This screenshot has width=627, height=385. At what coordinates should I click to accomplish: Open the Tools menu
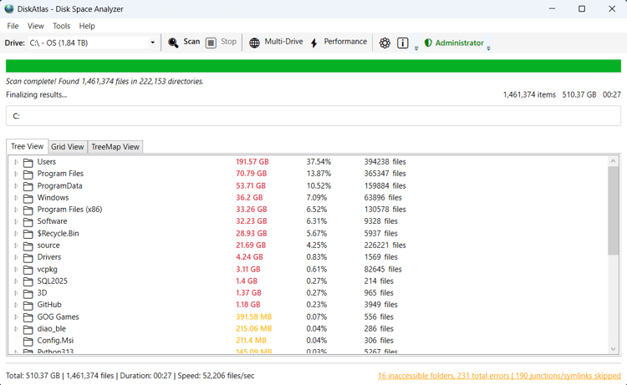point(61,26)
